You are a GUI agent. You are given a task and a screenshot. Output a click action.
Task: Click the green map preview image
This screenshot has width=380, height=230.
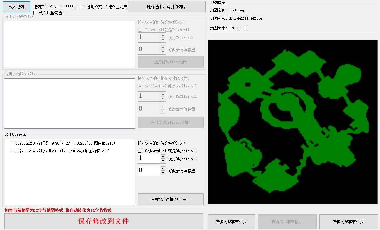pyautogui.click(x=292, y=122)
